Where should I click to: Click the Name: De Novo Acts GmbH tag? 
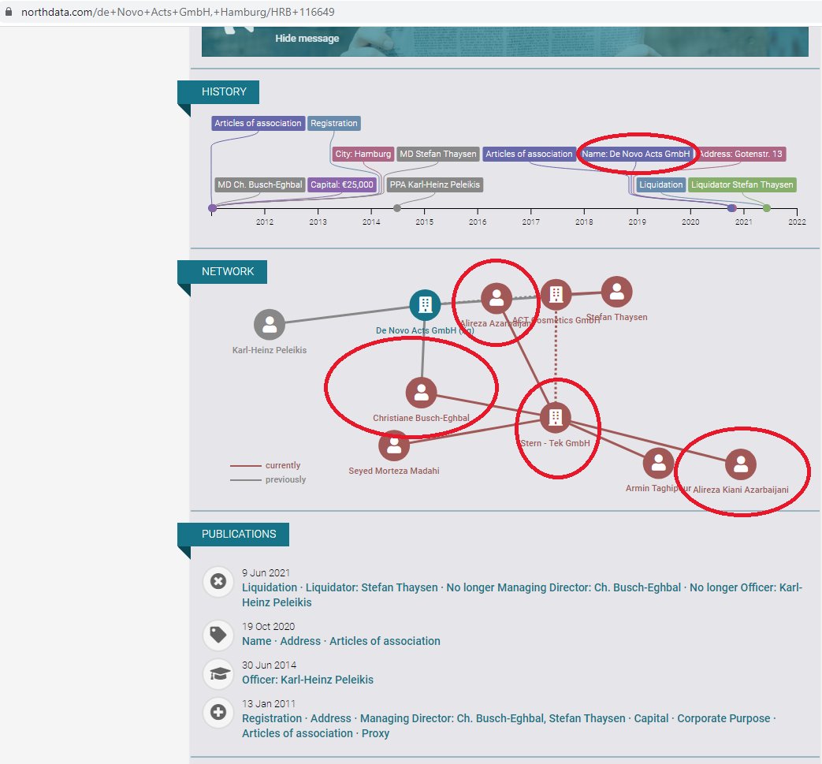(635, 155)
